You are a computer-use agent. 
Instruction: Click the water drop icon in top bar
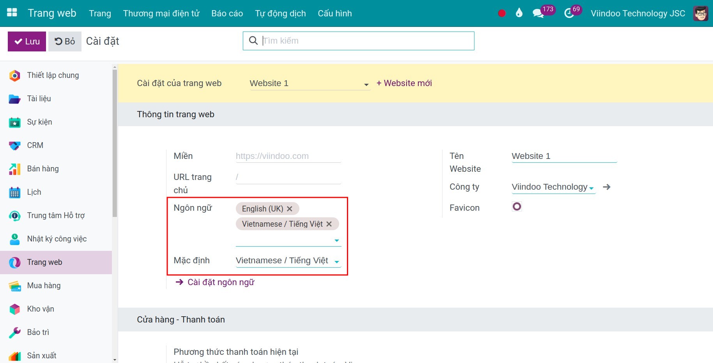tap(519, 13)
